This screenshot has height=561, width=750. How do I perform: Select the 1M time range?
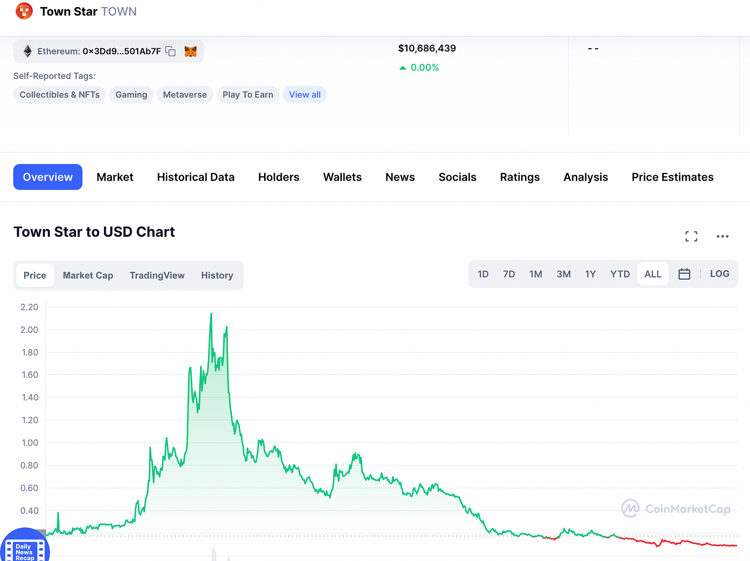536,274
